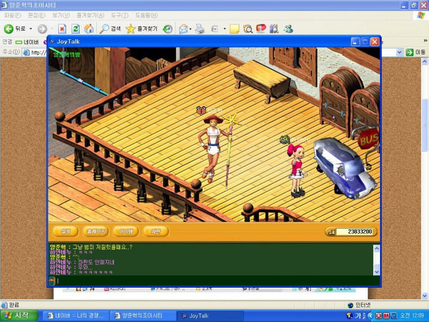Click the Mail toolbar icon
Screen dimensions: 429x322
(x=183, y=29)
